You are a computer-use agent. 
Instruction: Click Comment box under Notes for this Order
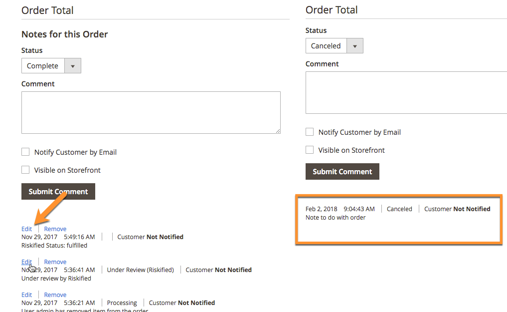[151, 112]
